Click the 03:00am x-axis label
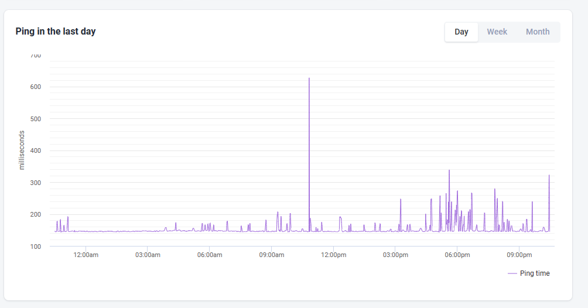 pos(148,255)
